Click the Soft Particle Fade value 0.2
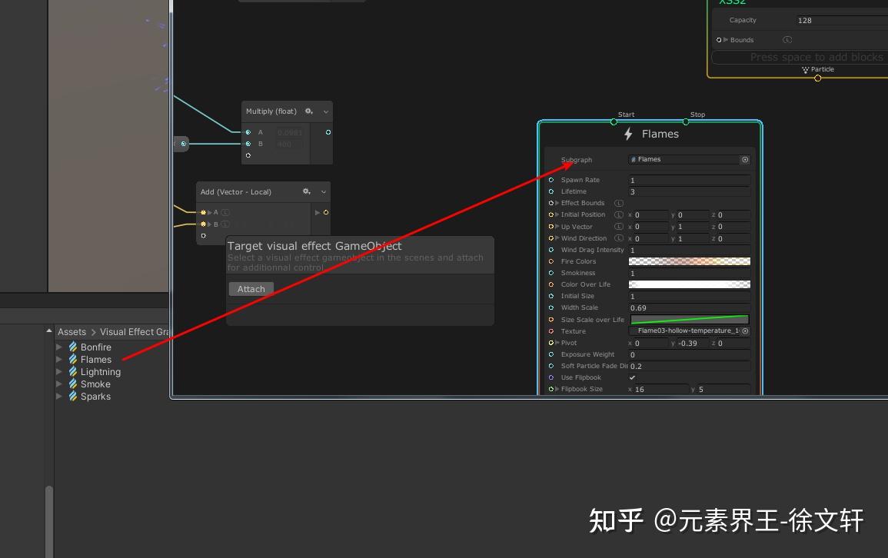888x558 pixels. click(689, 366)
